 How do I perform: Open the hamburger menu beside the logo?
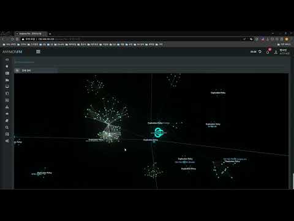38,52
